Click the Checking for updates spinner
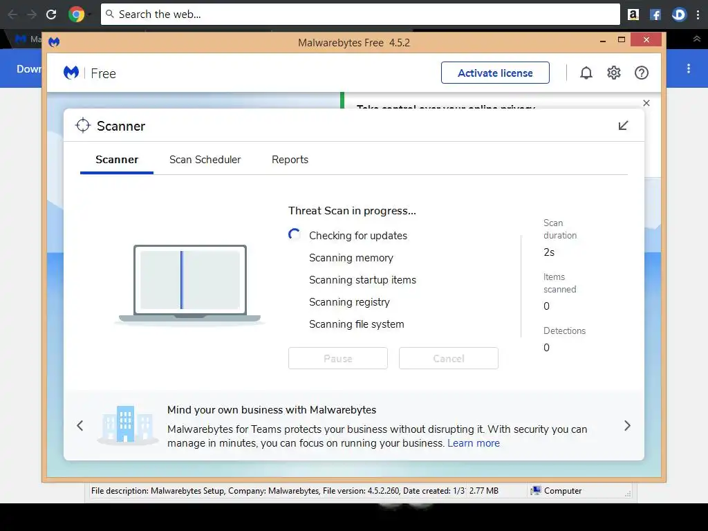708x531 pixels. [x=295, y=234]
